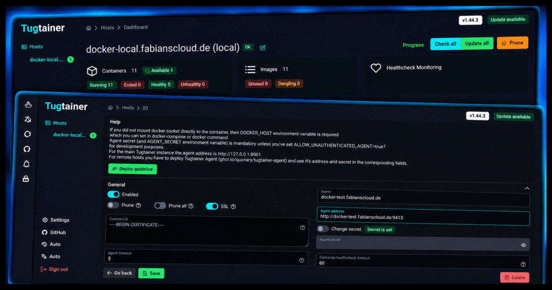The height and width of the screenshot is (290, 552).
Task: Click inside the Agent address field
Action: 423,216
